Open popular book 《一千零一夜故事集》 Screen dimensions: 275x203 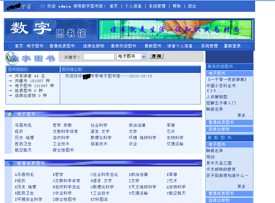tap(227, 80)
